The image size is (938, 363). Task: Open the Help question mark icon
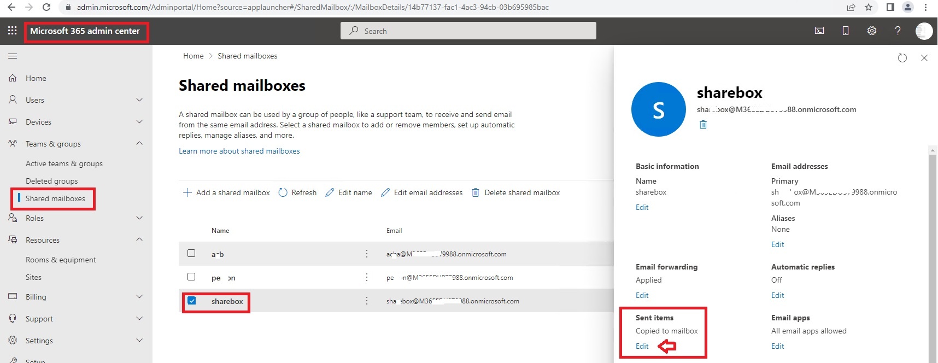(x=898, y=31)
